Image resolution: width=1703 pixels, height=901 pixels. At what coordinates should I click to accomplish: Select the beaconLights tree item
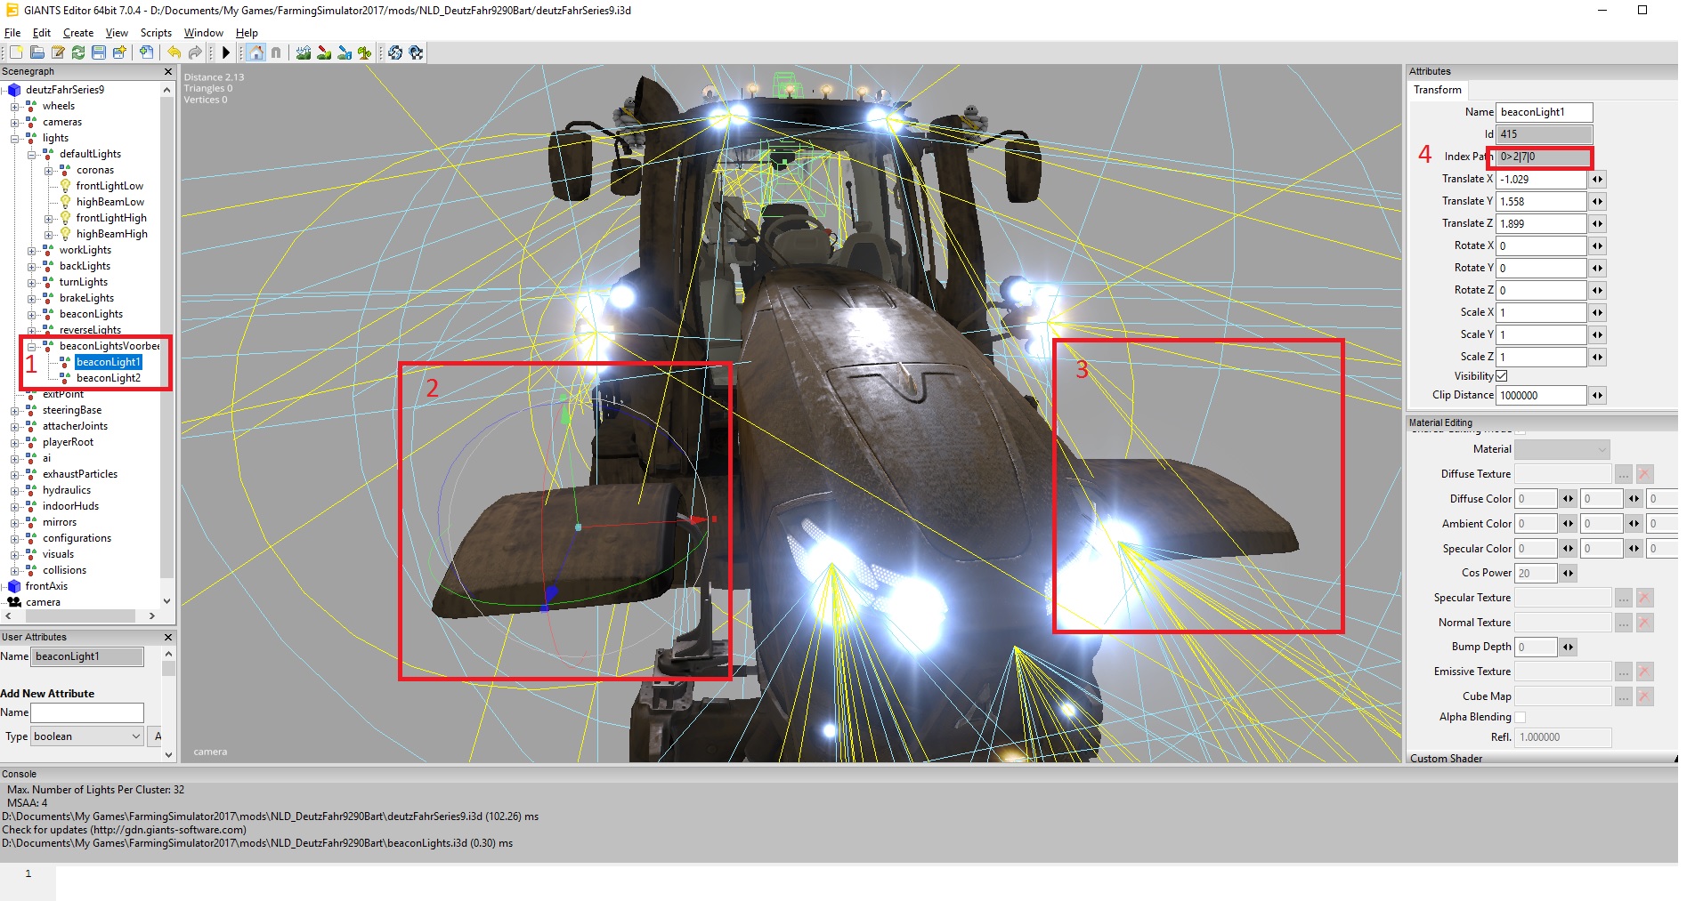91,314
